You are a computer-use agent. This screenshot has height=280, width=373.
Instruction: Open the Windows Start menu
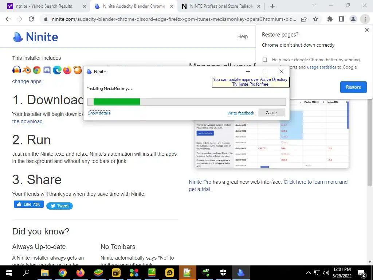tap(9, 273)
